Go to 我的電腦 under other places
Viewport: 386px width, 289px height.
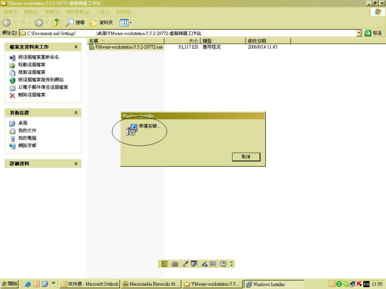27,138
